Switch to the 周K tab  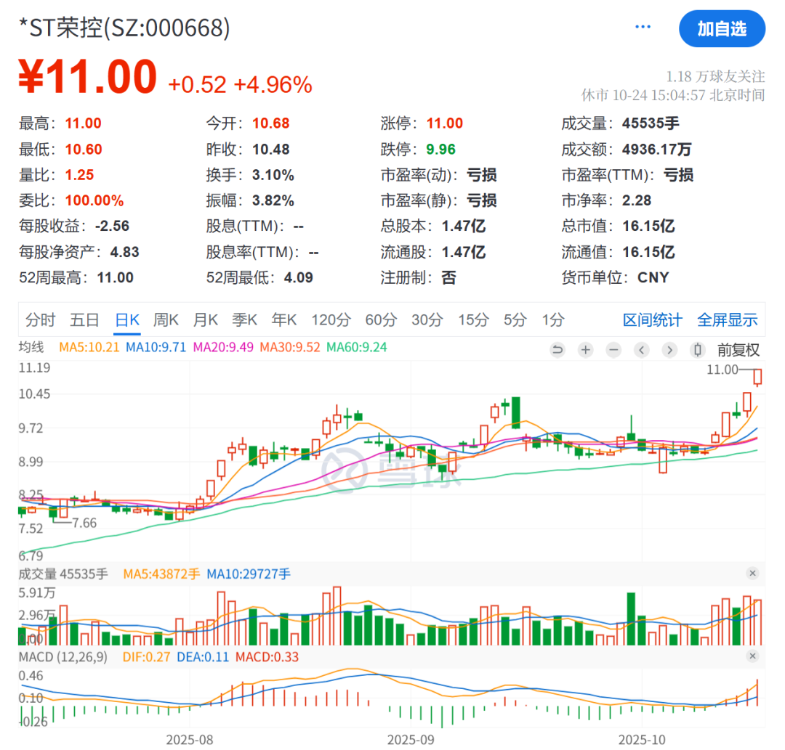(x=166, y=319)
